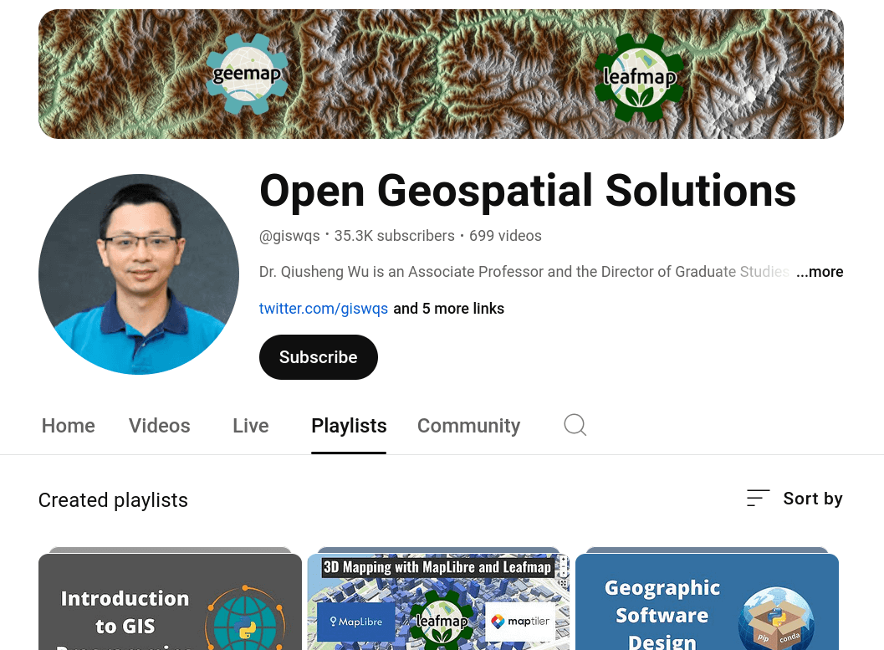The height and width of the screenshot is (650, 884).
Task: Open the Community tab
Action: click(468, 426)
